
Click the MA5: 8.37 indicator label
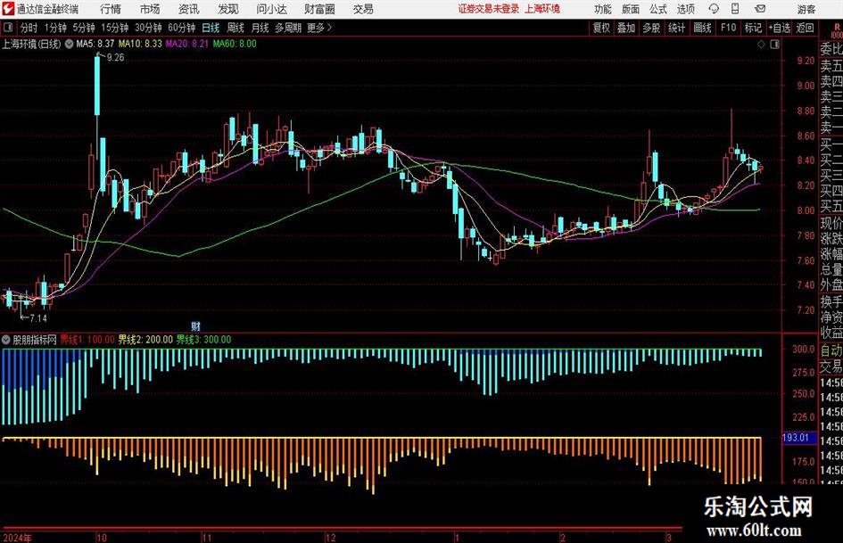point(95,44)
